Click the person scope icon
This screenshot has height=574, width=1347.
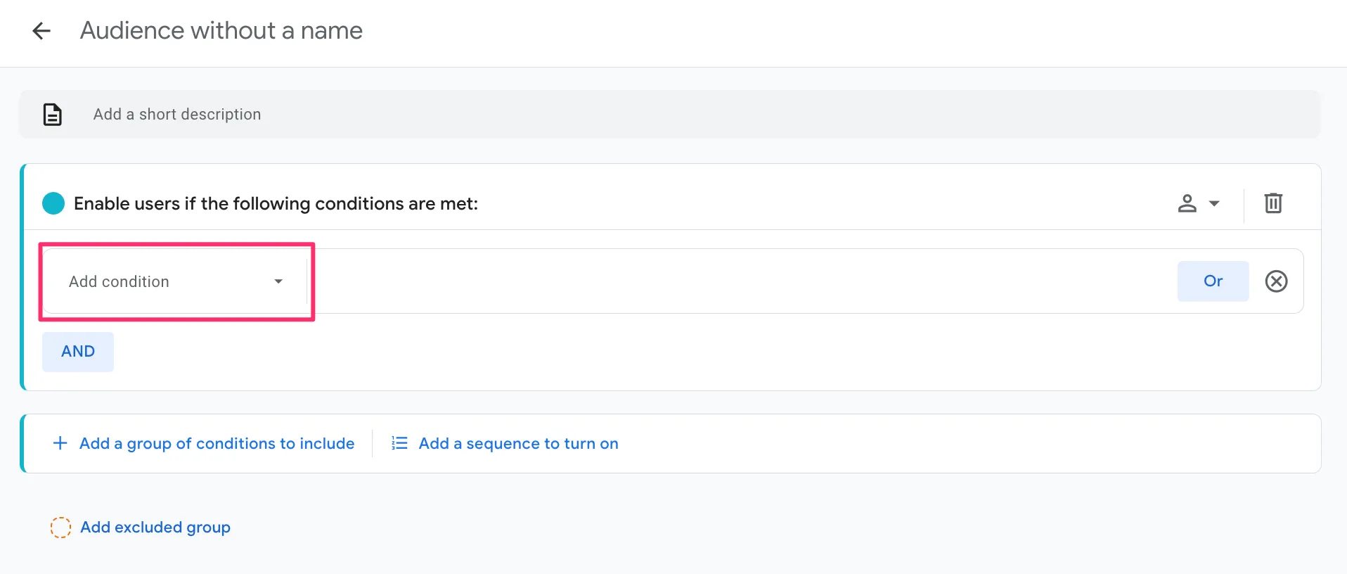[1187, 203]
